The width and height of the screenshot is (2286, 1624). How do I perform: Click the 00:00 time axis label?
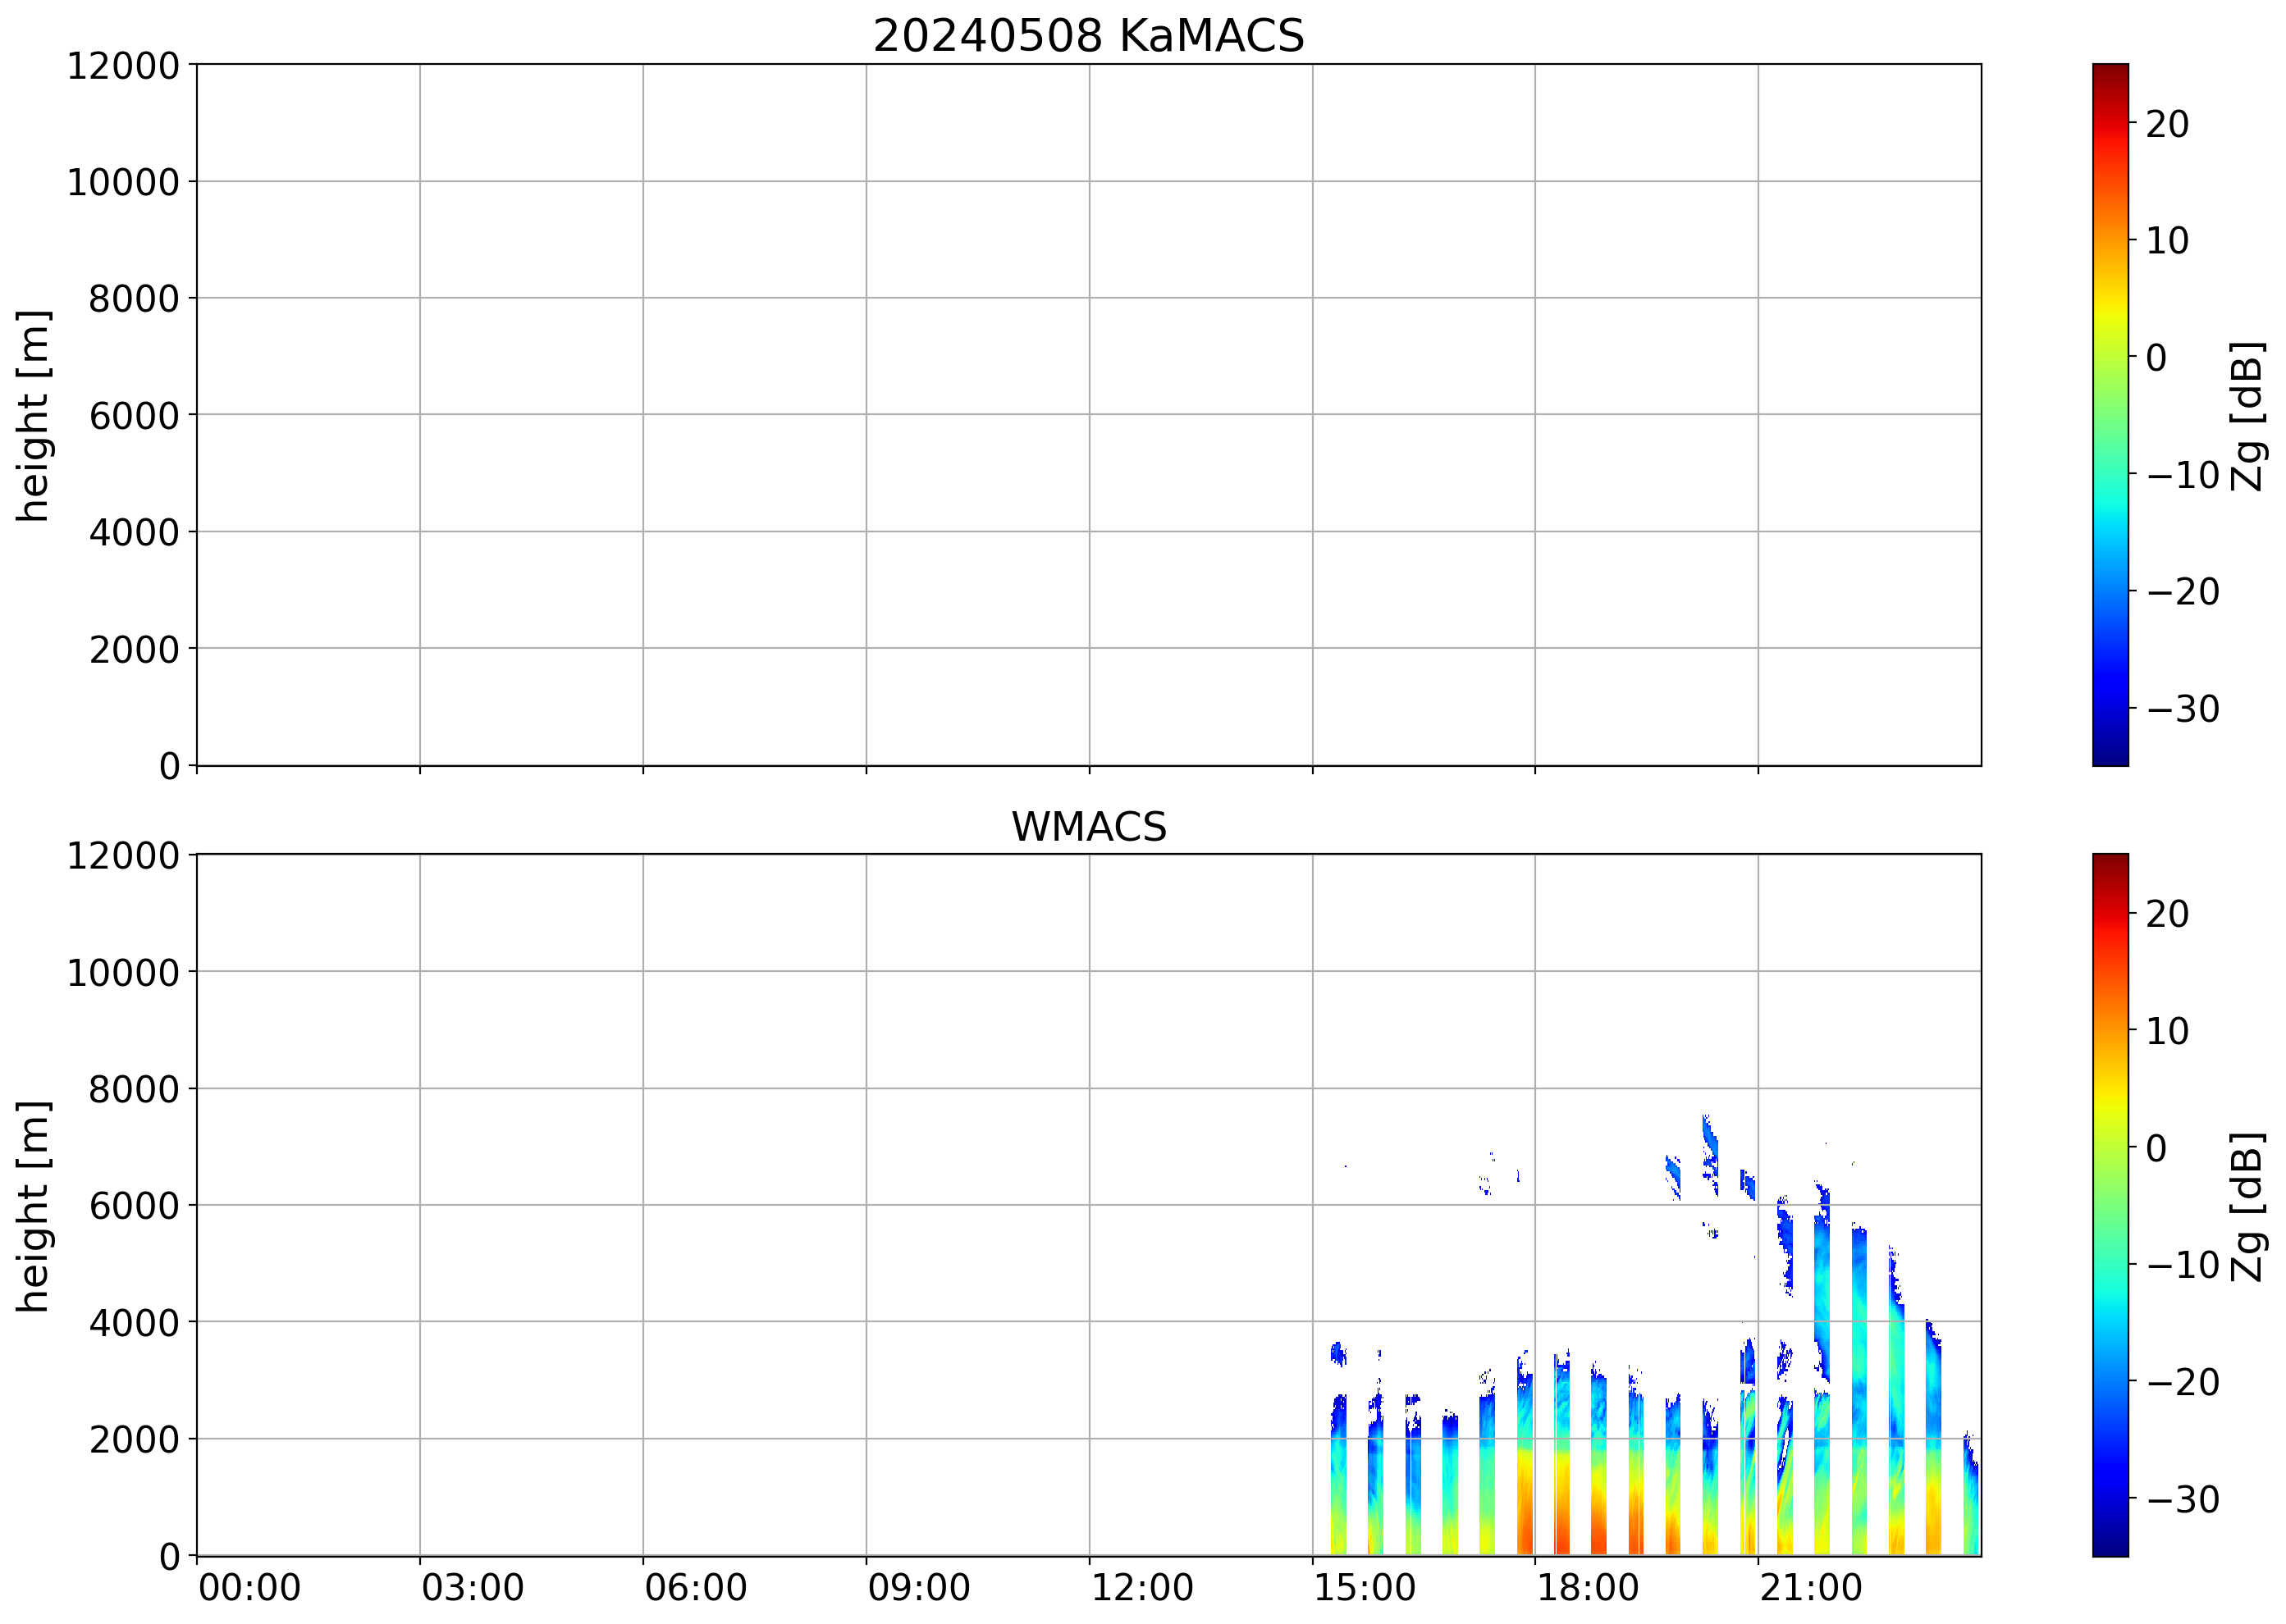[249, 1588]
